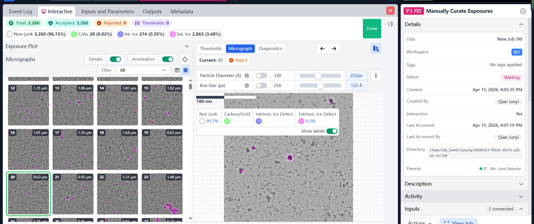Open the Inputs and Parameters tab
The width and height of the screenshot is (534, 224).
point(107,11)
